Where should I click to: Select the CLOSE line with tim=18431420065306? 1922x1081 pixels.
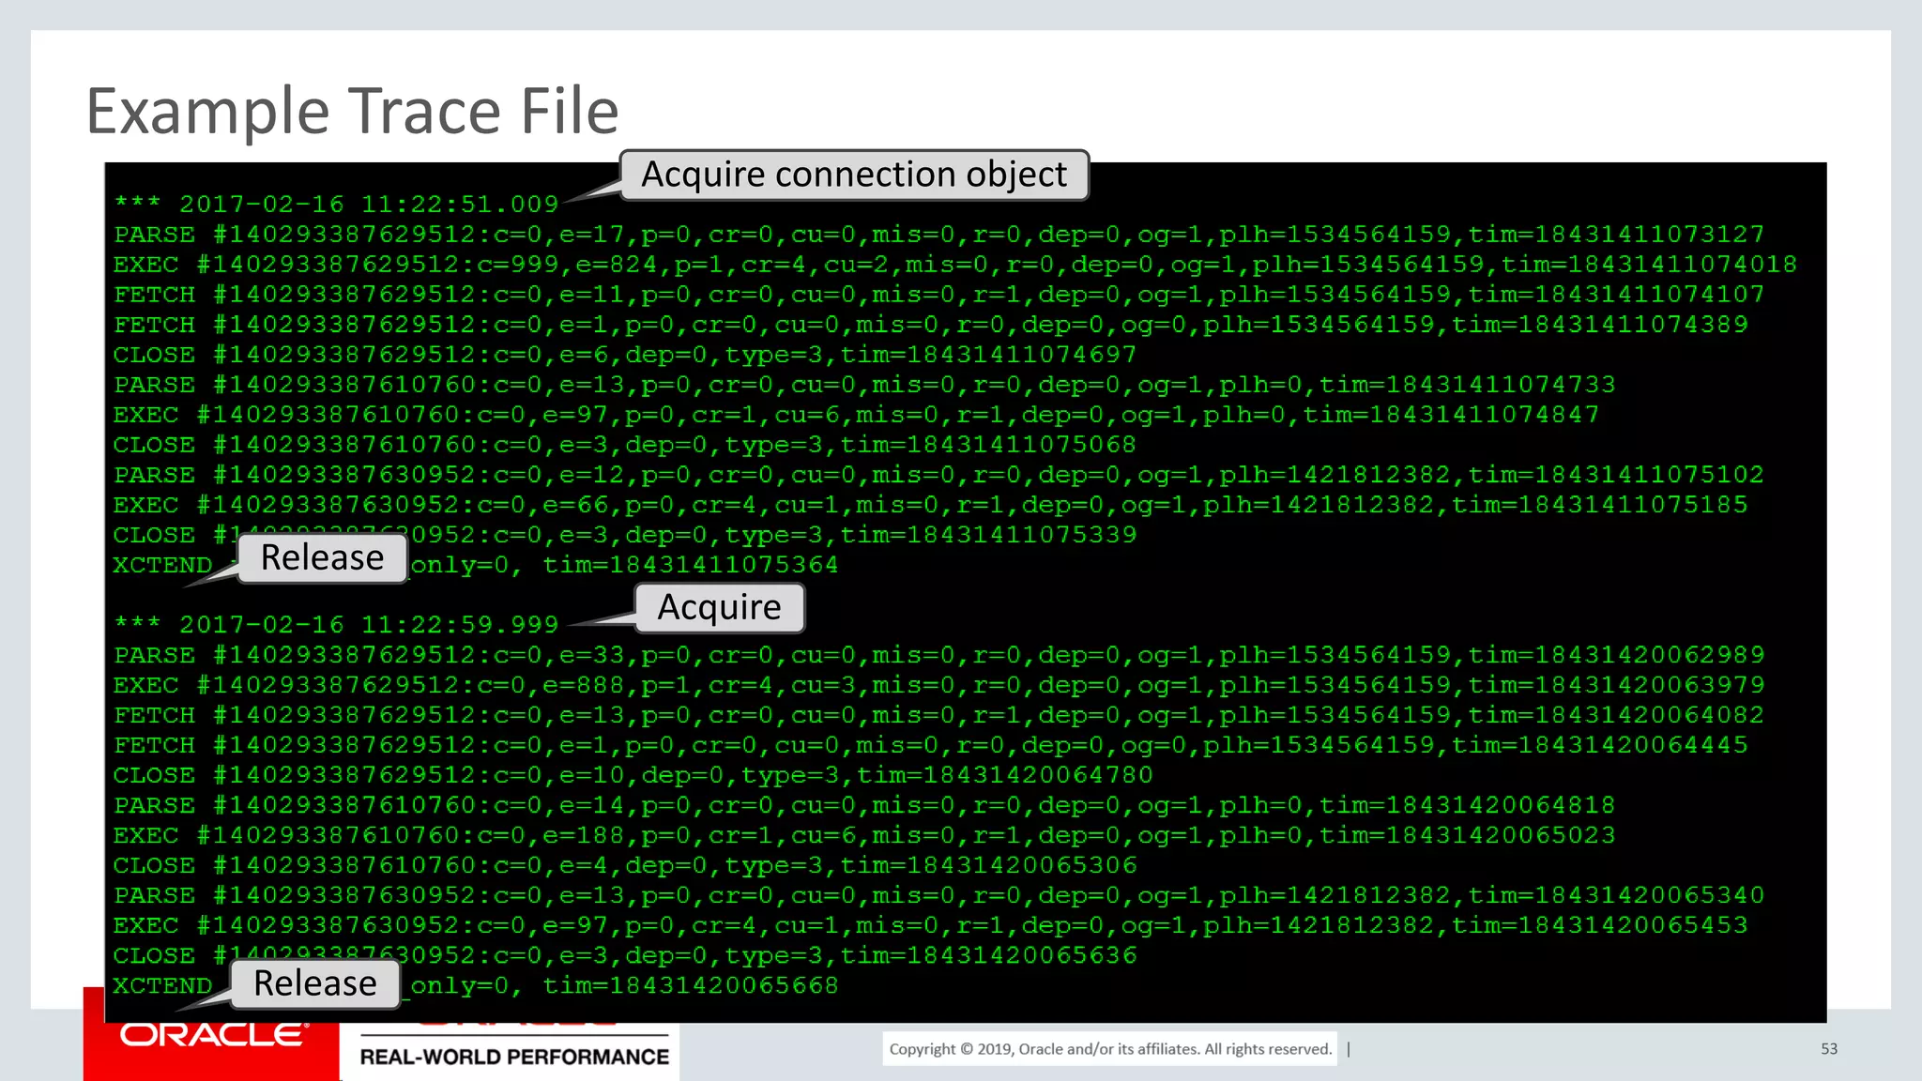point(625,864)
